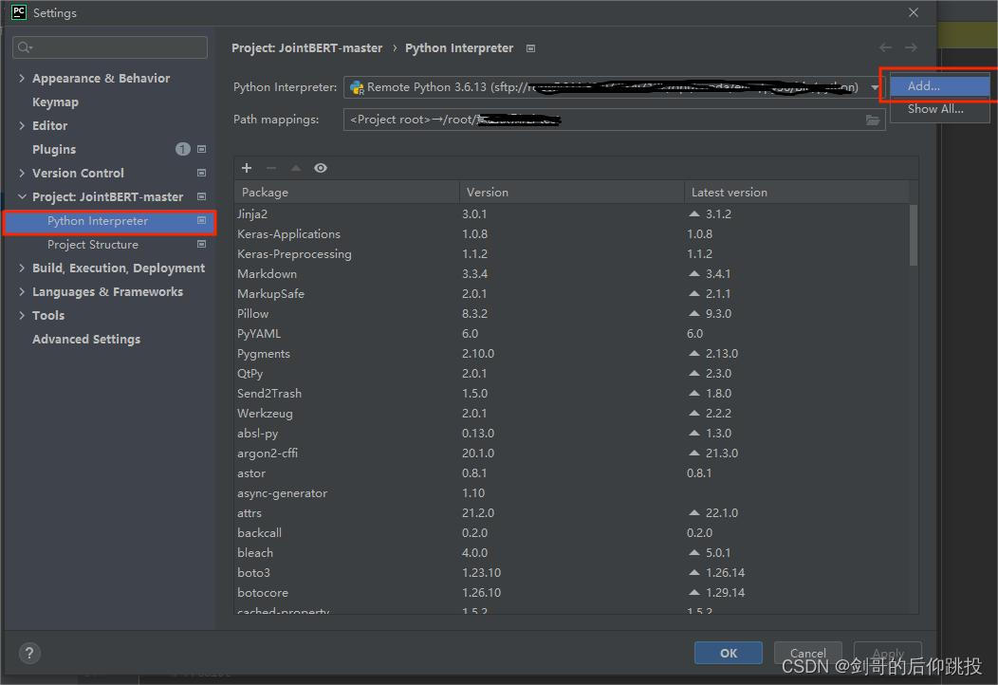Image resolution: width=998 pixels, height=685 pixels.
Task: Open Project Structure page
Action: coord(93,245)
